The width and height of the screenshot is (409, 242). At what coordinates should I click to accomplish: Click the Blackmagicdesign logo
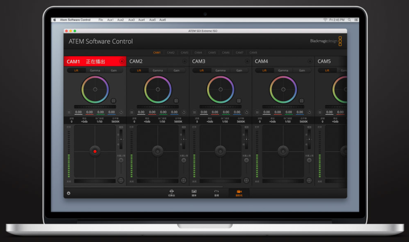[x=326, y=41]
